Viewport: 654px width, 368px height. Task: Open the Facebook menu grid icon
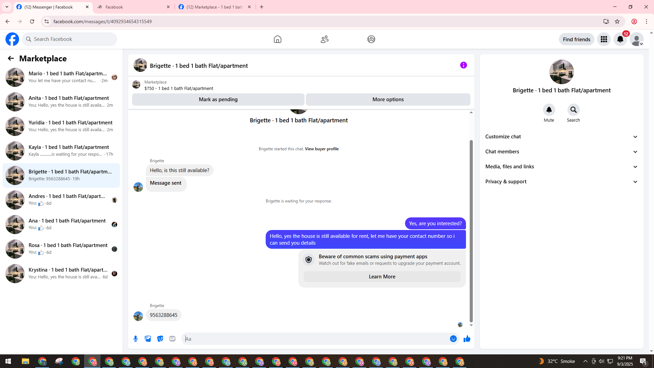604,39
